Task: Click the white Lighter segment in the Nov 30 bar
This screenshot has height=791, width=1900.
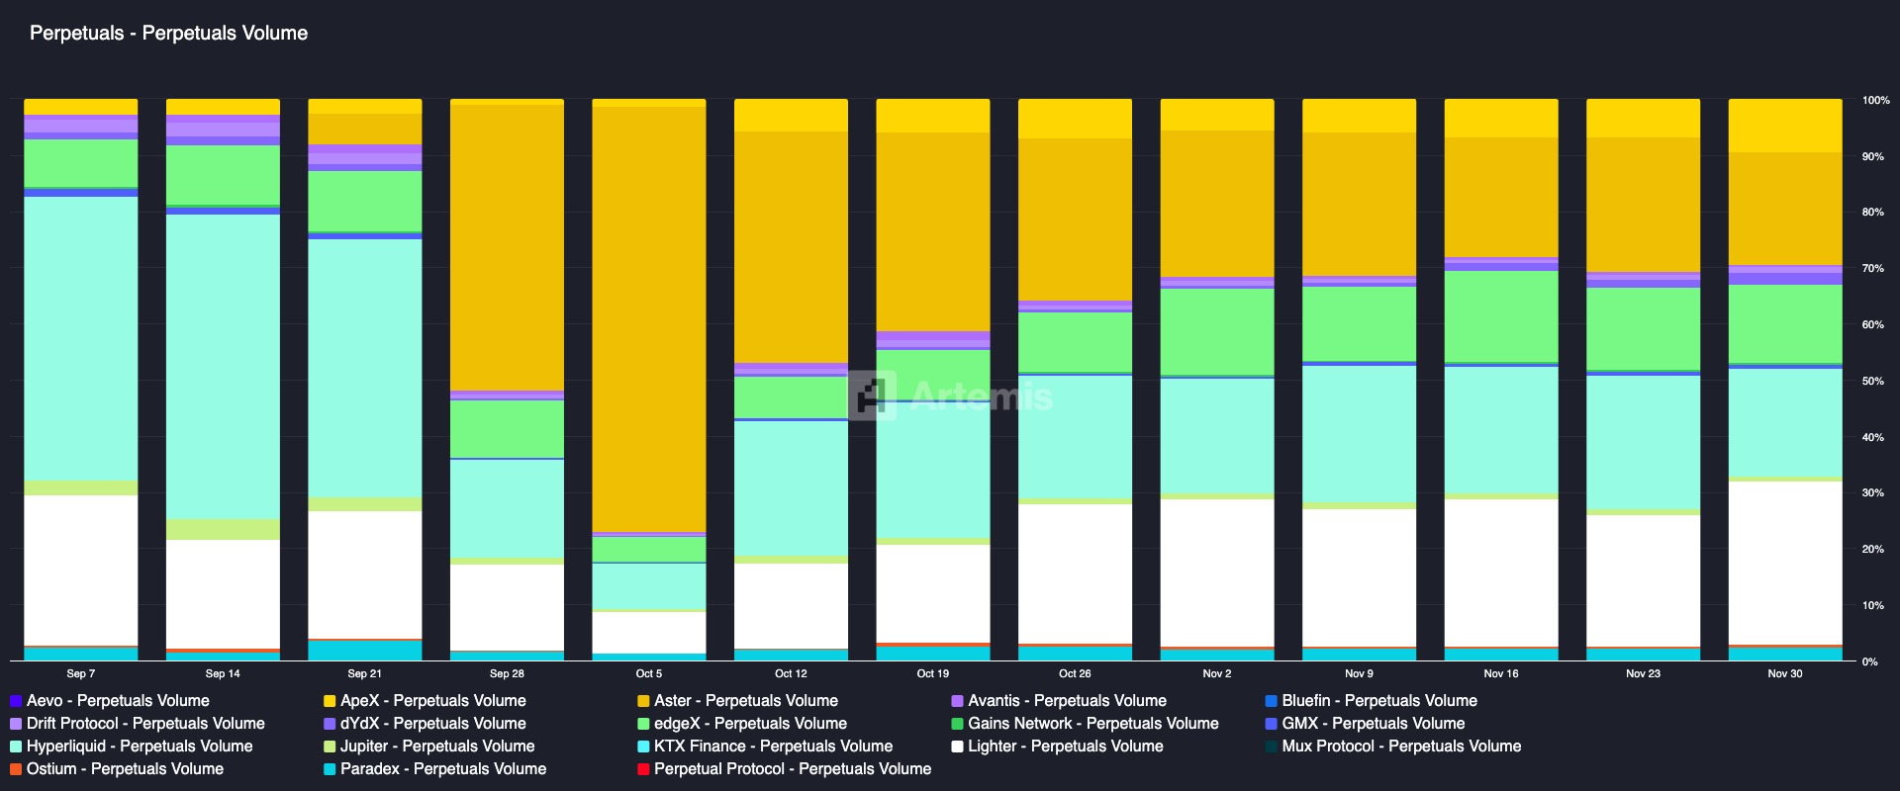Action: pos(1785,562)
